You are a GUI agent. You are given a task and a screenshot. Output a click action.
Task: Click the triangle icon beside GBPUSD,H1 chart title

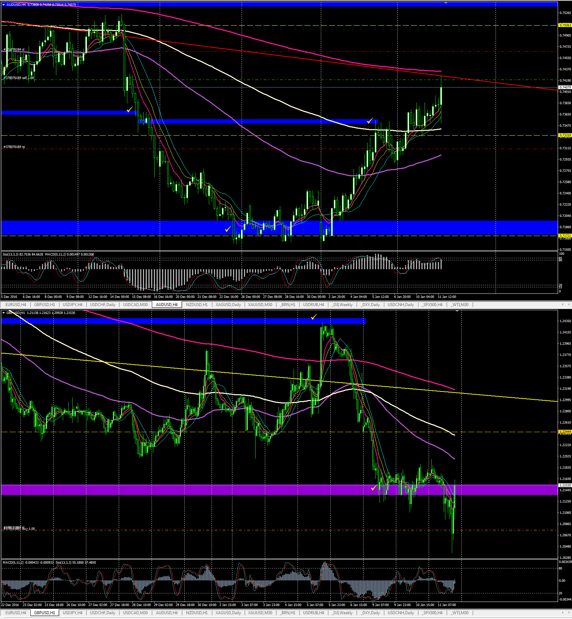pyautogui.click(x=4, y=313)
